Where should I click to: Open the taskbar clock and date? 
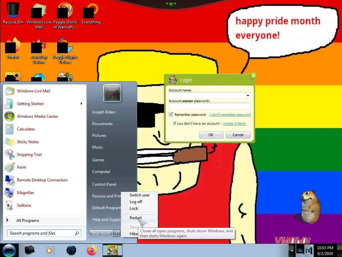click(x=325, y=251)
